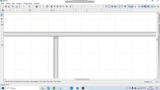Click the vertical scrollbar down arrow

click(157, 77)
